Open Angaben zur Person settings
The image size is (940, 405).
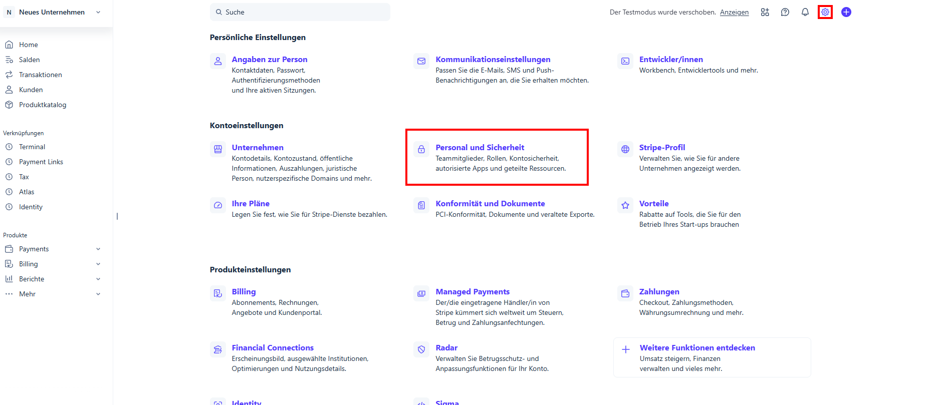point(269,60)
